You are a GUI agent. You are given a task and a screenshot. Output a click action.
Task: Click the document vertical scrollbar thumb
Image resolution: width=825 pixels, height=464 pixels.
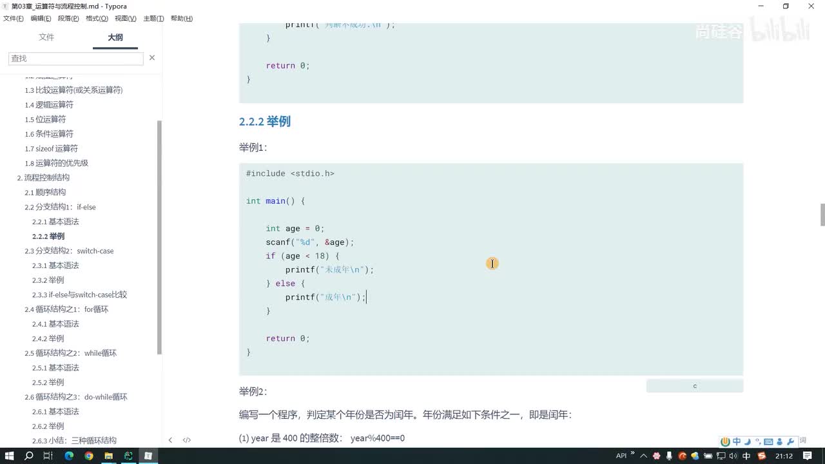point(822,215)
